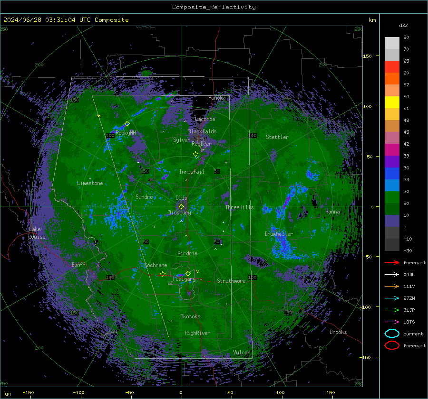Viewport: 428px width, 399px height.
Task: Select yellow 54 dBZ color swatch
Action: pos(392,102)
